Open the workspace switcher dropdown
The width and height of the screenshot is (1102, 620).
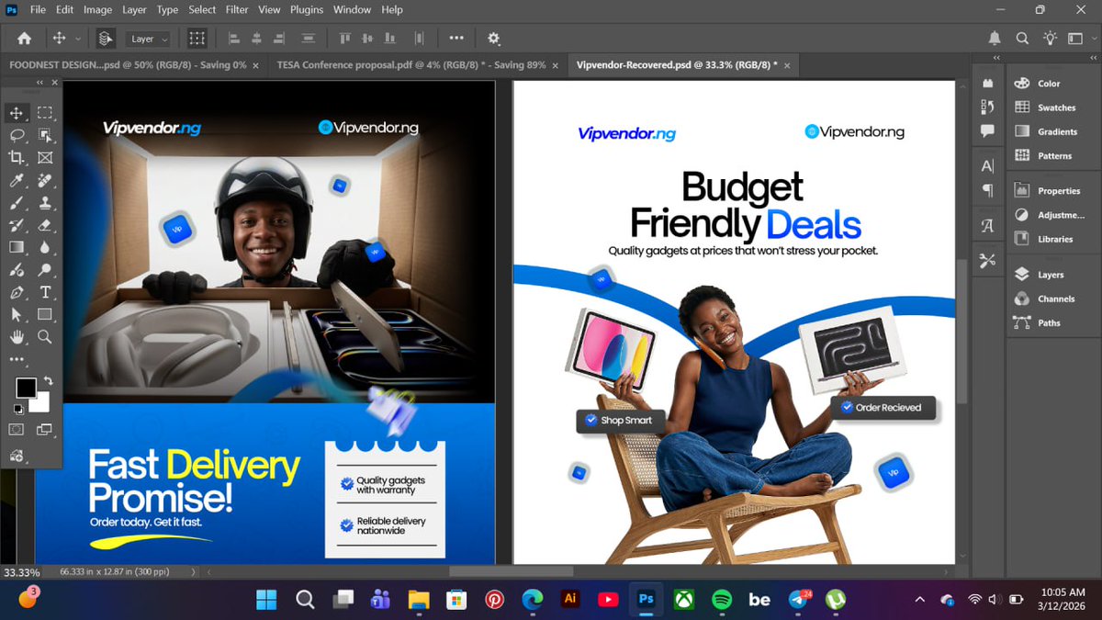tap(1078, 39)
